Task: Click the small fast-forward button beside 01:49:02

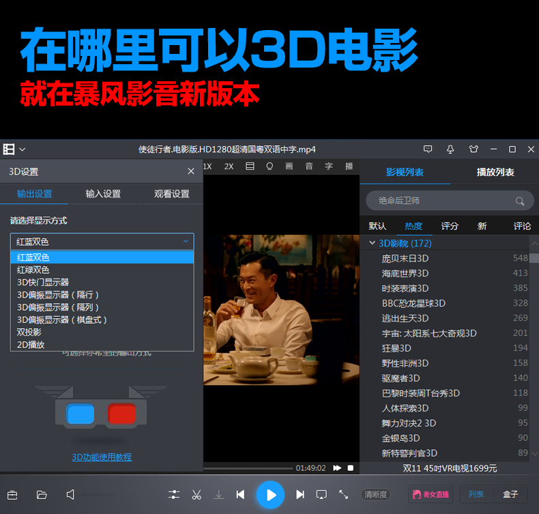Action: tap(337, 468)
